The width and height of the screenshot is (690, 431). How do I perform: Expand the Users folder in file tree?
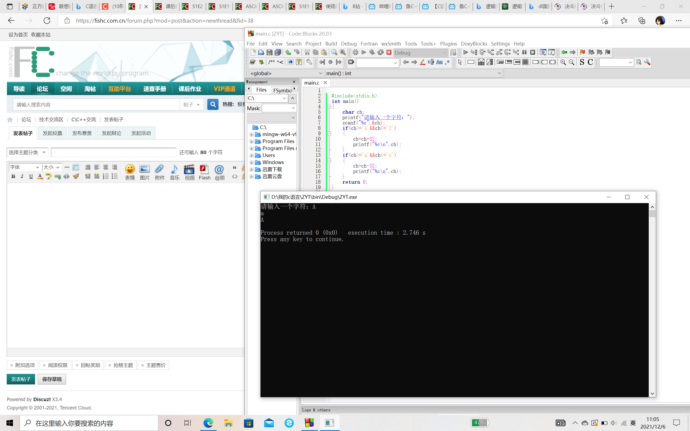click(251, 155)
